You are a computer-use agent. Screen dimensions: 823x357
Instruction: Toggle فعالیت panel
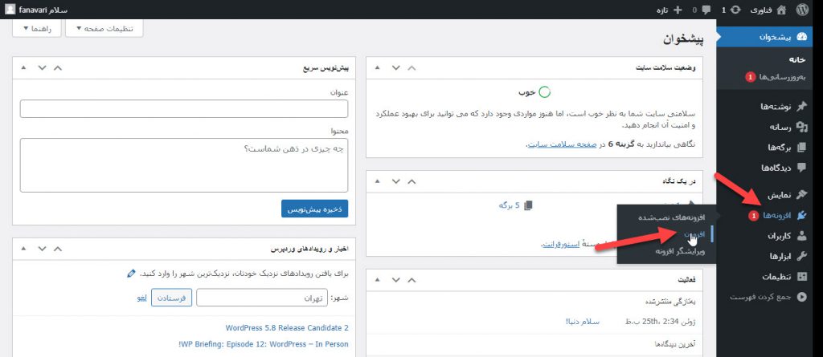point(377,280)
